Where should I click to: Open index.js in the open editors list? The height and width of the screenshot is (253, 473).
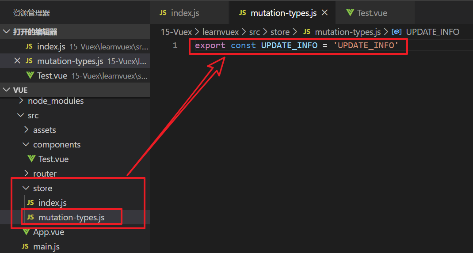tap(75, 46)
